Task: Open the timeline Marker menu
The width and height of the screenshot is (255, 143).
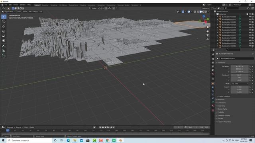Action: (x=32, y=127)
